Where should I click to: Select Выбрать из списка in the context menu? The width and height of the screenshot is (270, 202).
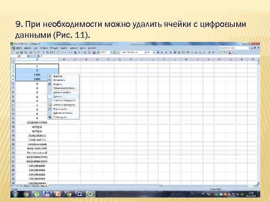(x=63, y=113)
